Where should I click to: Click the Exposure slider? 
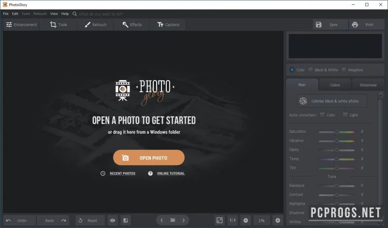tap(337, 186)
